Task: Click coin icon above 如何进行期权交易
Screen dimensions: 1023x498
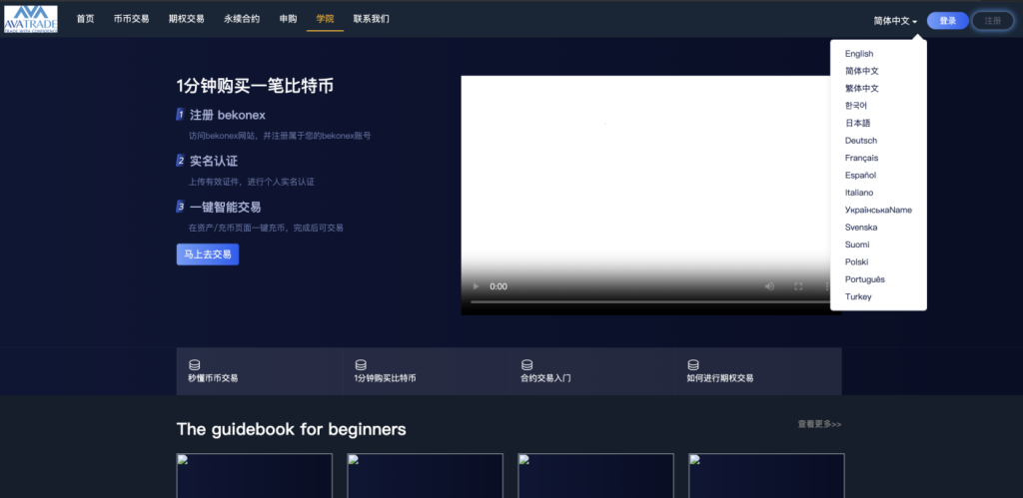Action: 693,365
